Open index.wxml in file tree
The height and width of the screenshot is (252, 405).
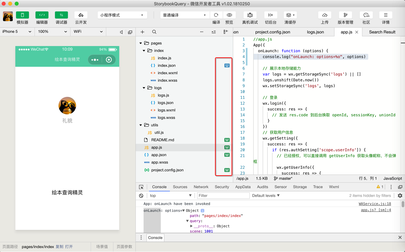pyautogui.click(x=168, y=73)
